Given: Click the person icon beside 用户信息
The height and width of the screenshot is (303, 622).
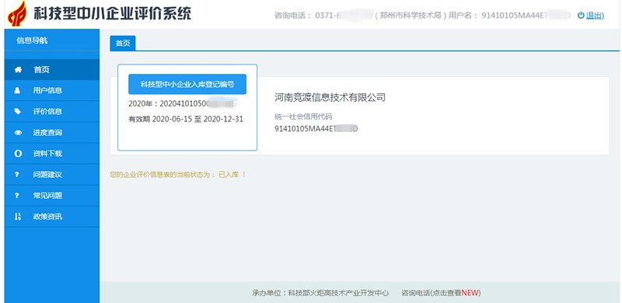Looking at the screenshot, I should tap(17, 90).
